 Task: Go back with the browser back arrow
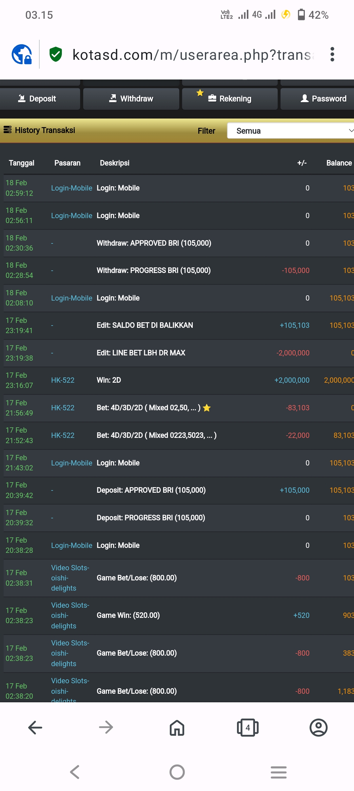pyautogui.click(x=35, y=727)
